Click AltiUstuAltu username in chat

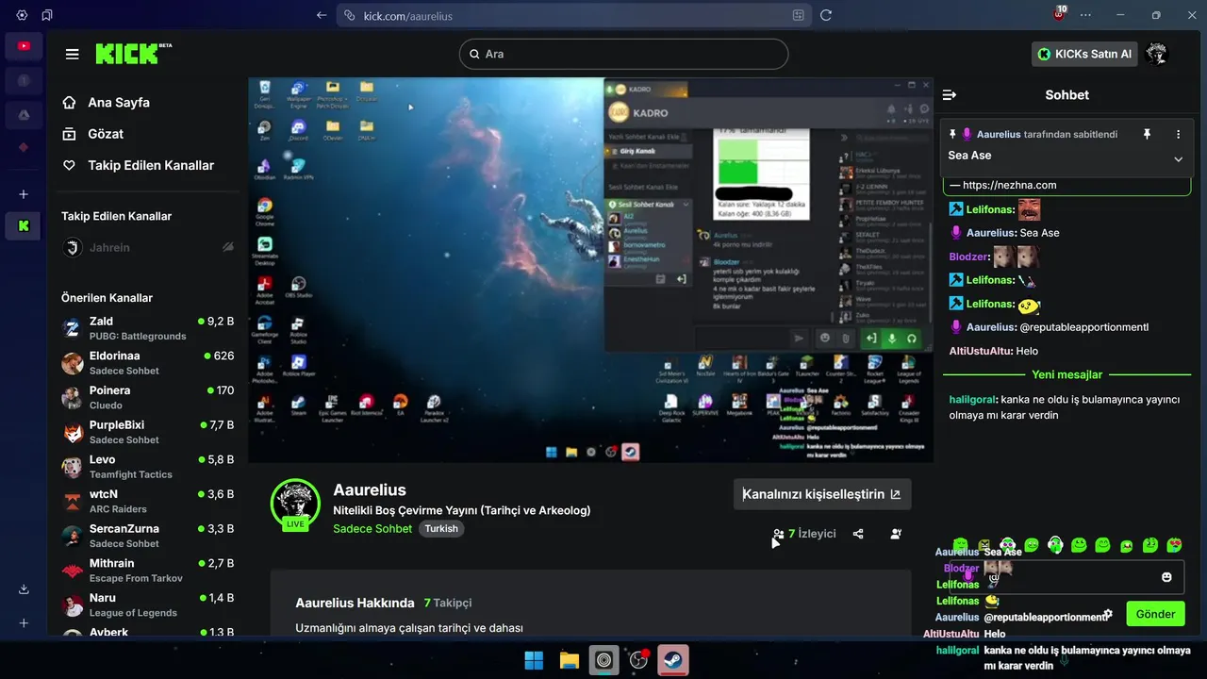[x=981, y=351]
